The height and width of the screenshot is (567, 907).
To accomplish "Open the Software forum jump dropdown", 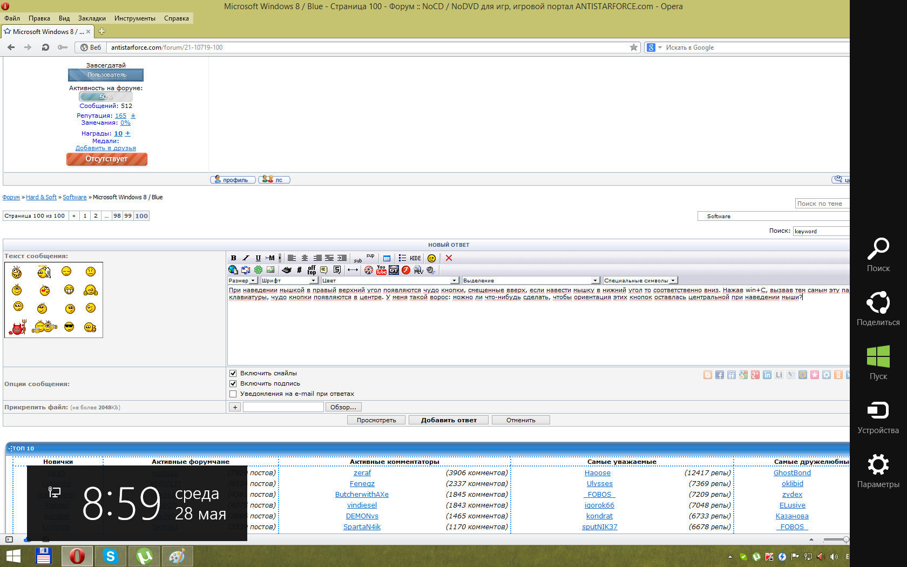I will (x=774, y=216).
